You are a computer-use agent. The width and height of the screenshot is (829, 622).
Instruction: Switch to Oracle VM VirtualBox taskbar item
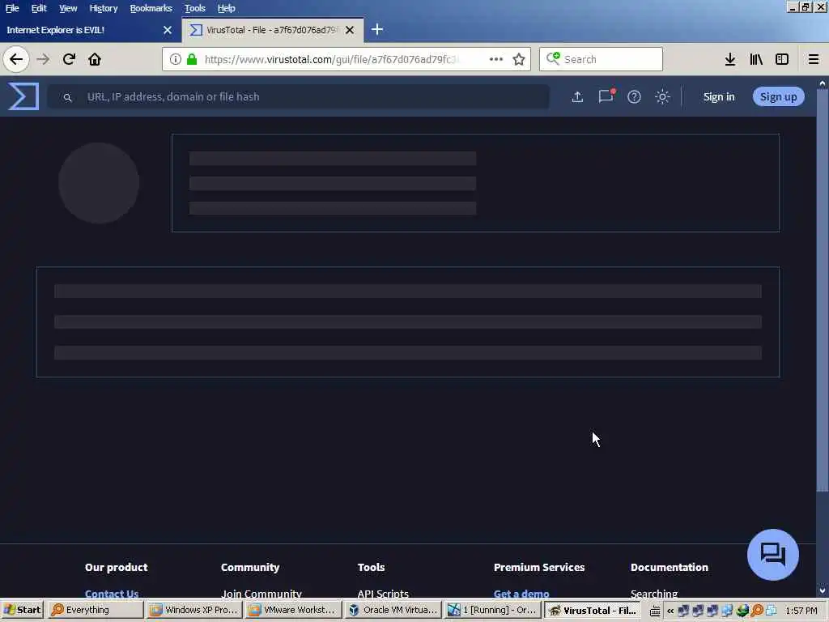[393, 610]
